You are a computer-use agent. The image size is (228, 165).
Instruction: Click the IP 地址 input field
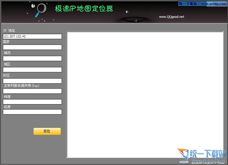pos(32,36)
